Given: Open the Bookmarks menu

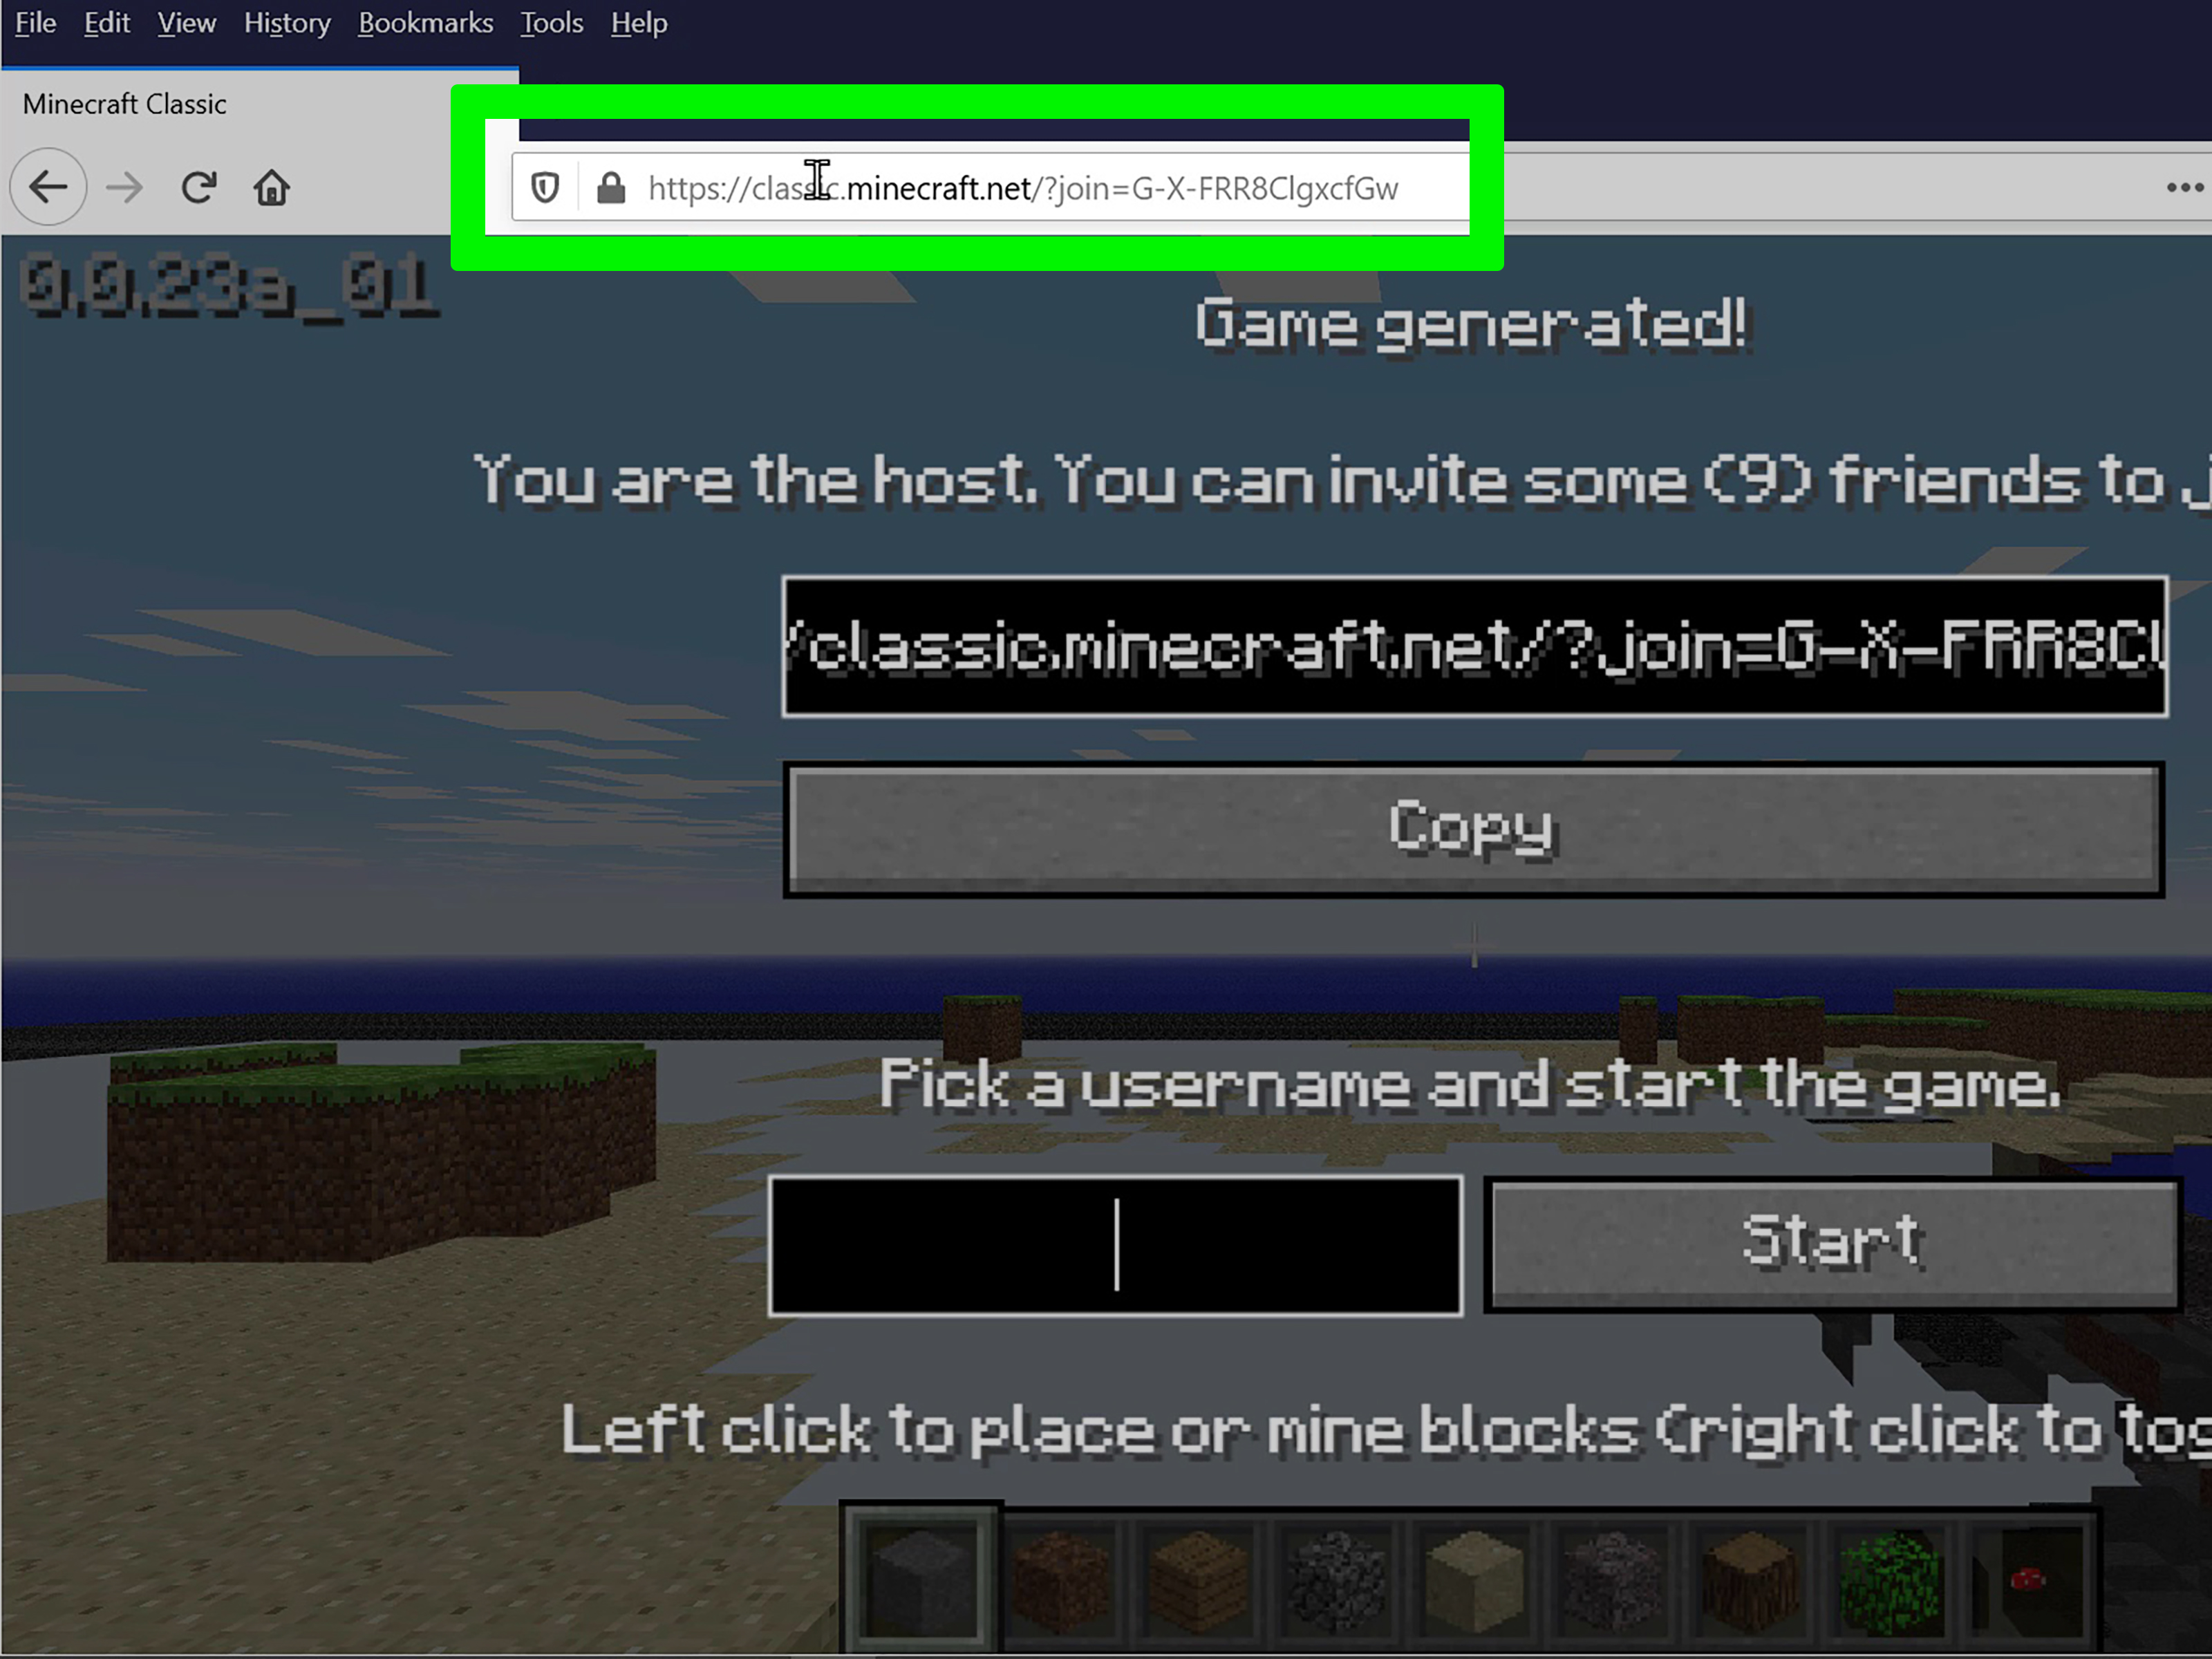Looking at the screenshot, I should (x=425, y=23).
